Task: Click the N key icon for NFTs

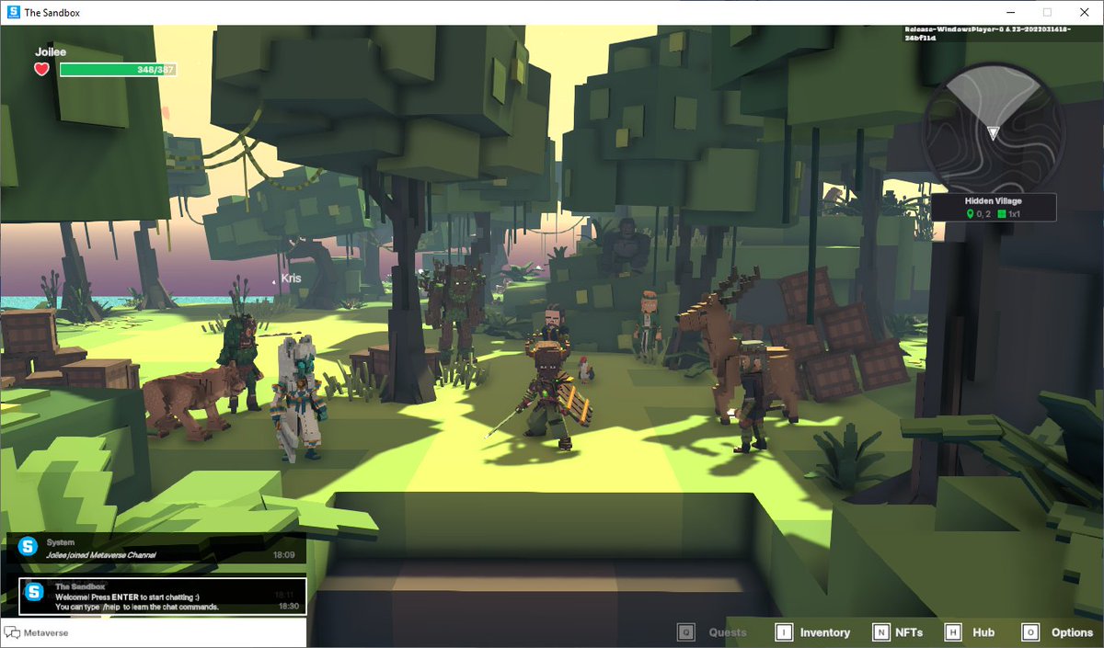Action: (x=881, y=632)
